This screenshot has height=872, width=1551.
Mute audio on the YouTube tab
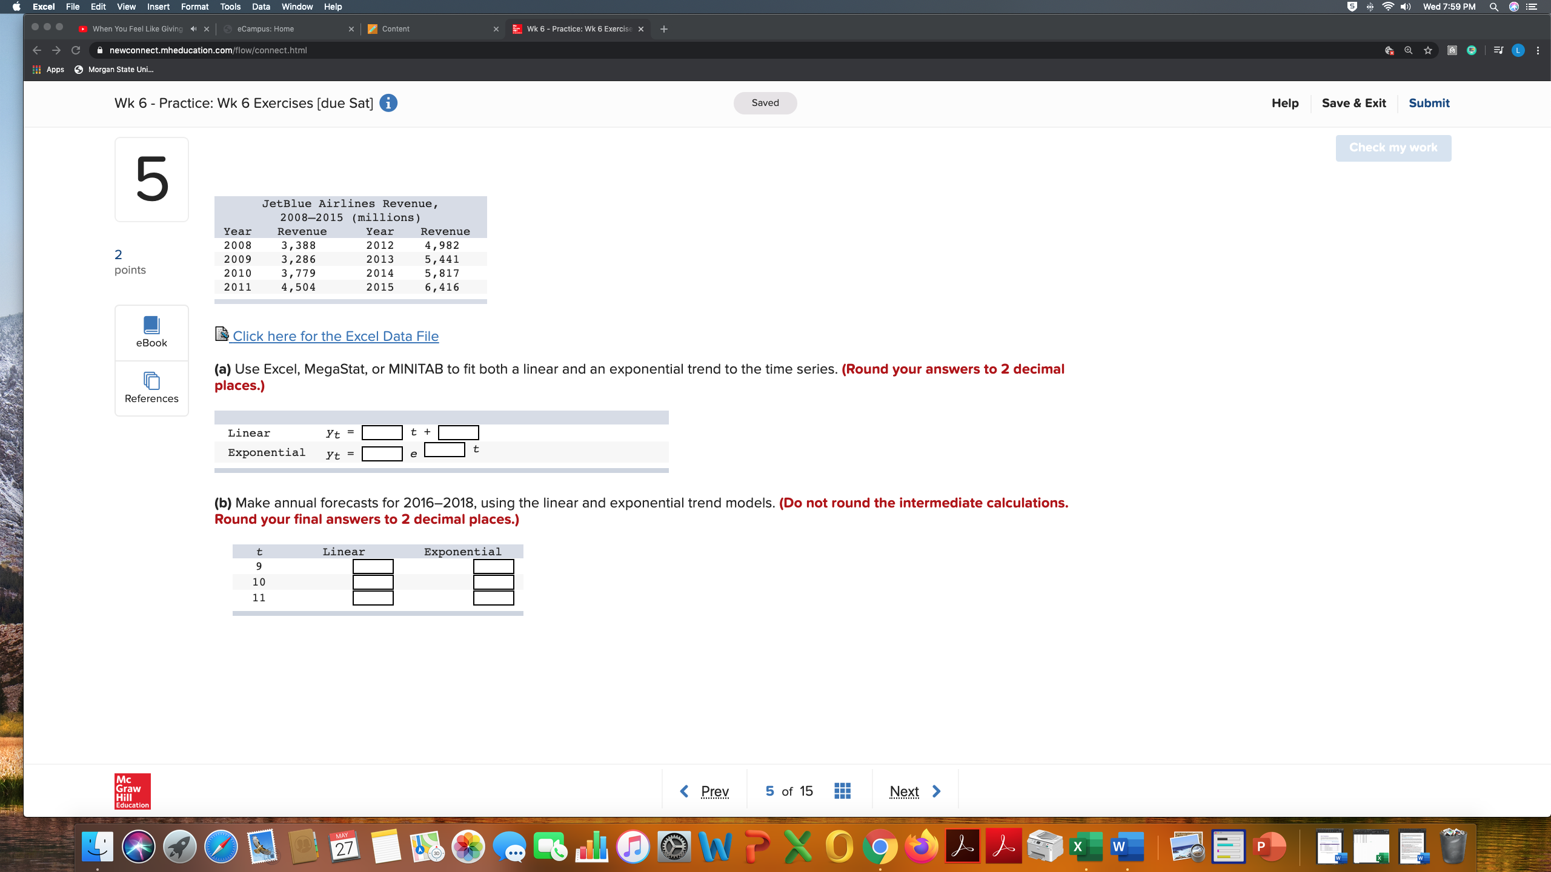[x=193, y=28]
